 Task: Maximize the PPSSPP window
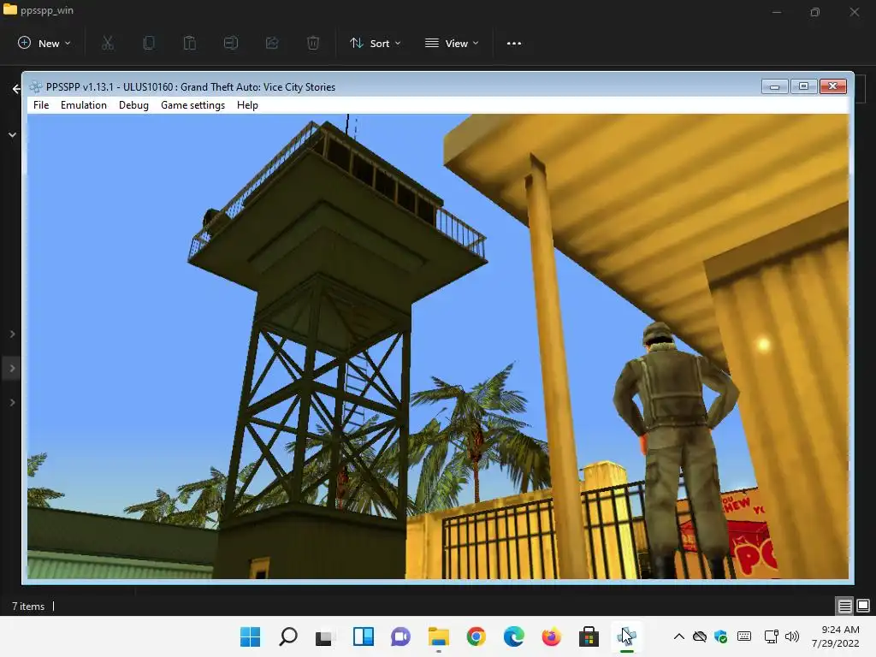click(x=803, y=86)
